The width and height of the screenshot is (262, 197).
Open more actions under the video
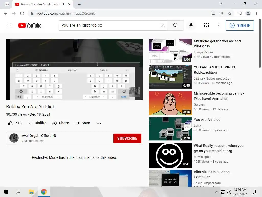point(99,123)
